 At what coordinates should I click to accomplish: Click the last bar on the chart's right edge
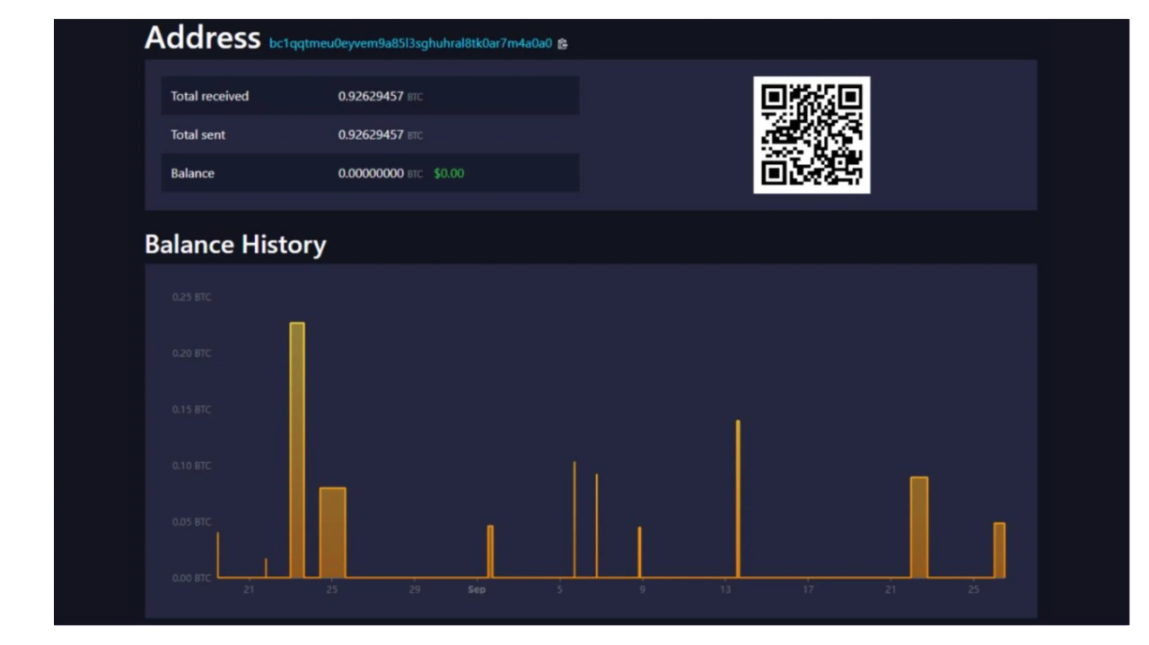999,550
